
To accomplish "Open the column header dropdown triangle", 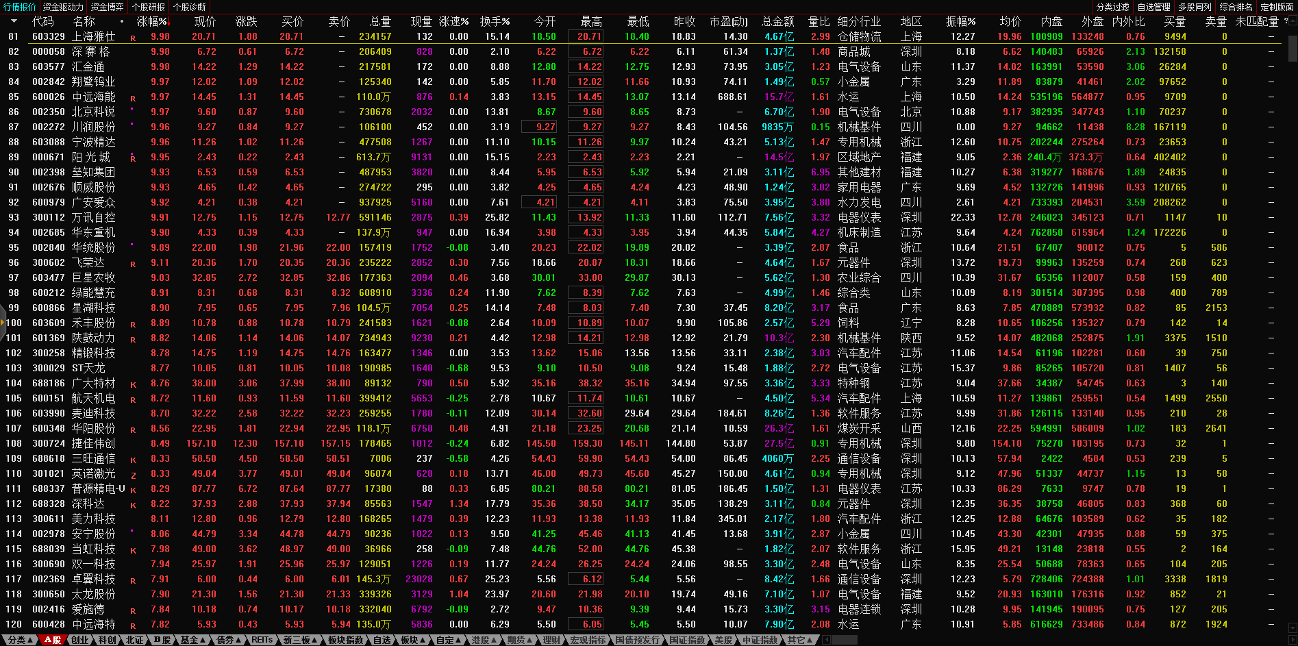I will point(14,21).
